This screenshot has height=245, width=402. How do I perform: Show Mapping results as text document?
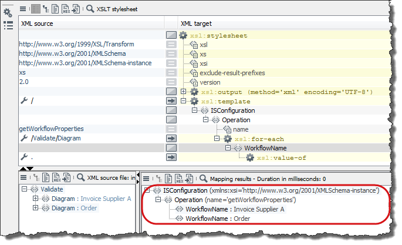[168, 179]
